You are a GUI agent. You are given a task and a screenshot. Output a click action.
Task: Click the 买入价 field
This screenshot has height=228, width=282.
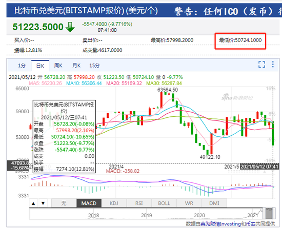point(24,40)
